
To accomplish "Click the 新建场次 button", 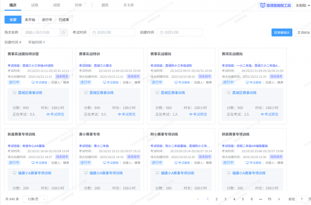I will [x=281, y=32].
